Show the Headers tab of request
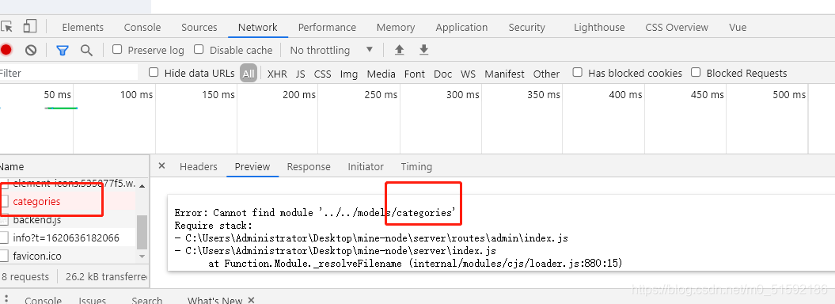Screen dimensions: 835x304 [199, 166]
